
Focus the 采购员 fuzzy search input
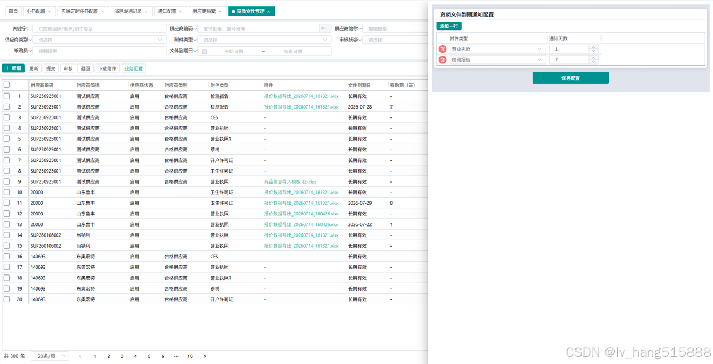99,51
